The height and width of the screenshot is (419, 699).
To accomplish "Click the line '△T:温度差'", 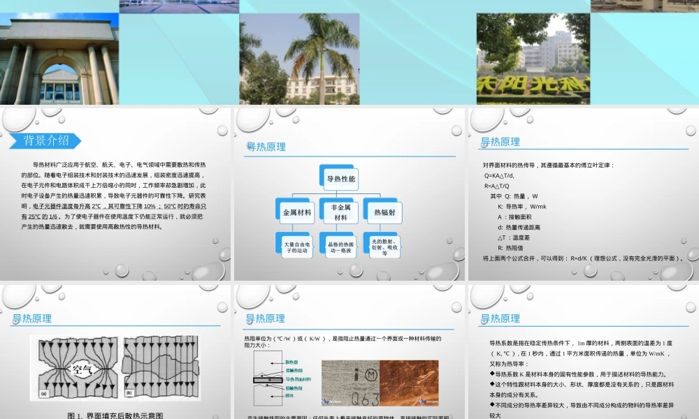I will click(514, 237).
